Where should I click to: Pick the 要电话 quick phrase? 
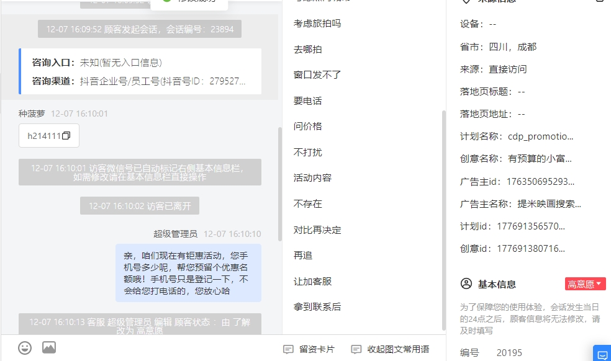pyautogui.click(x=308, y=101)
